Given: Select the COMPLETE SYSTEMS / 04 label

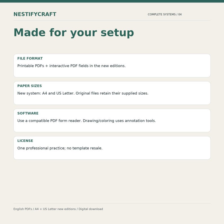Looking at the screenshot, I should point(164,14).
